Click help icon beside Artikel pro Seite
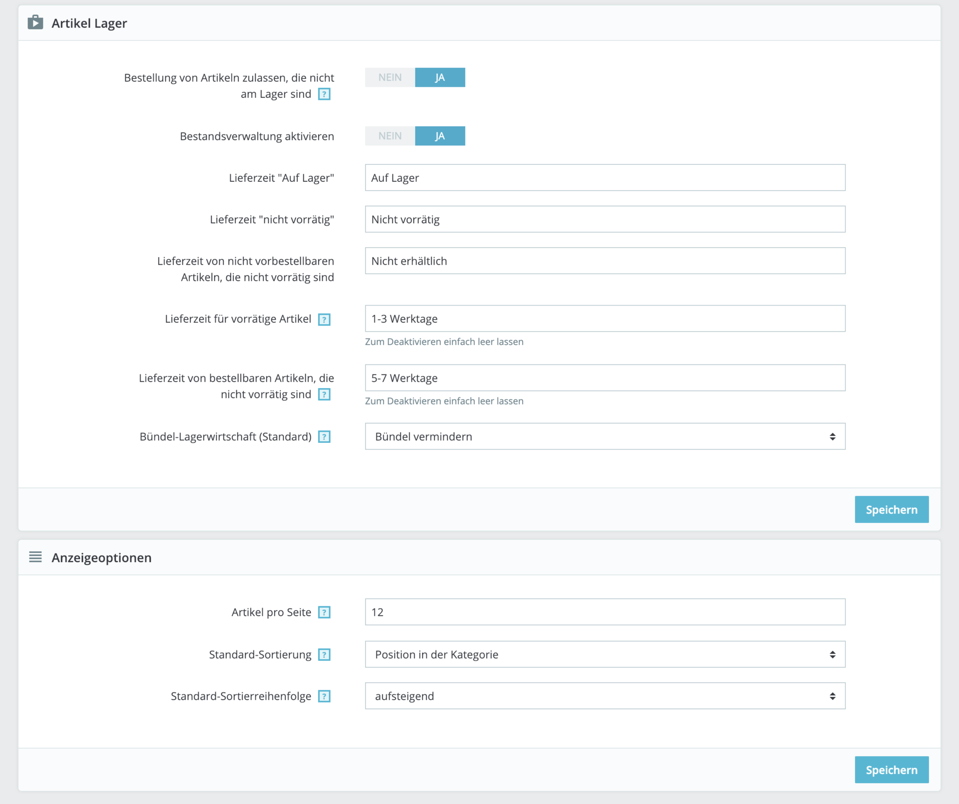This screenshot has width=959, height=804. (x=324, y=612)
